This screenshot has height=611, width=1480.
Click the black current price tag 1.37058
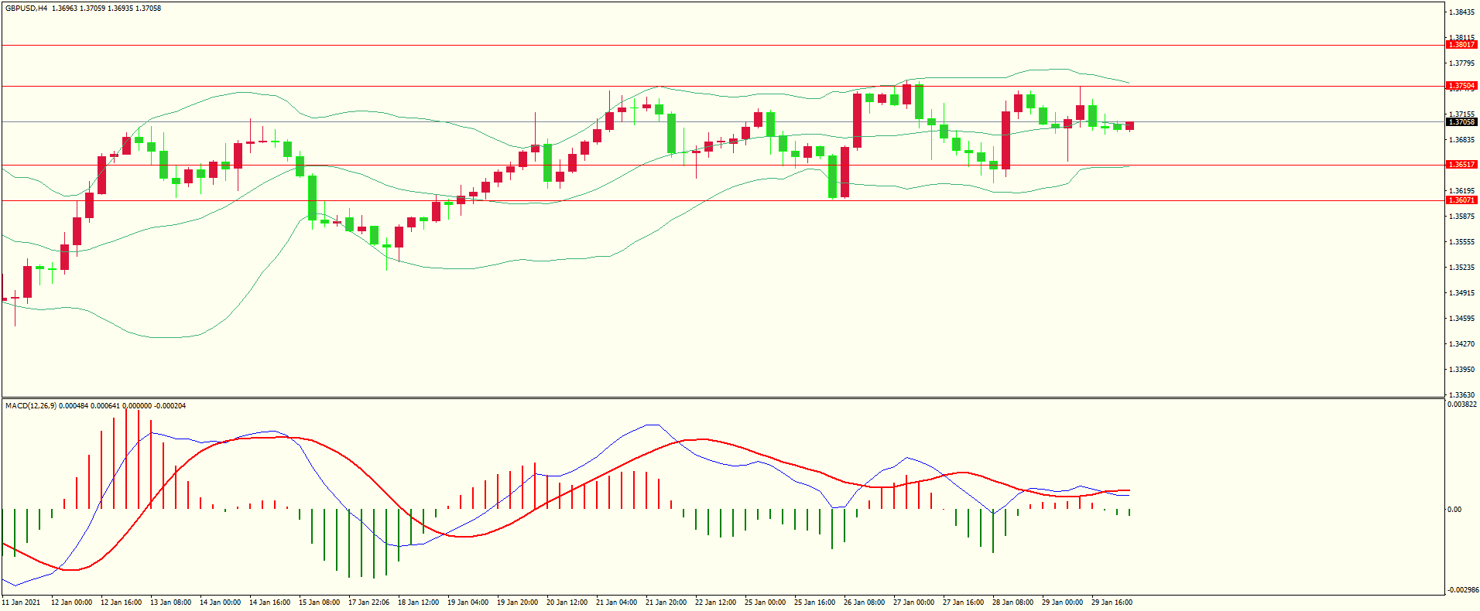coord(1461,122)
